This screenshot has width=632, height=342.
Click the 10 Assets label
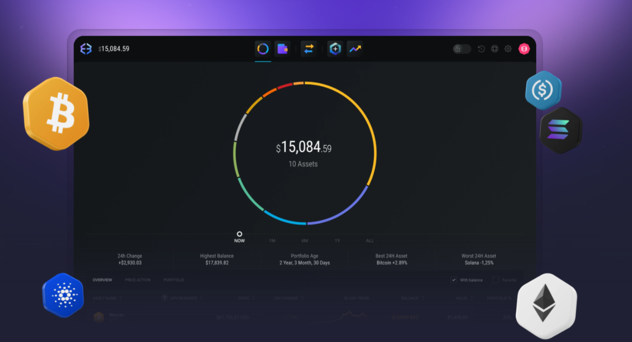[303, 164]
